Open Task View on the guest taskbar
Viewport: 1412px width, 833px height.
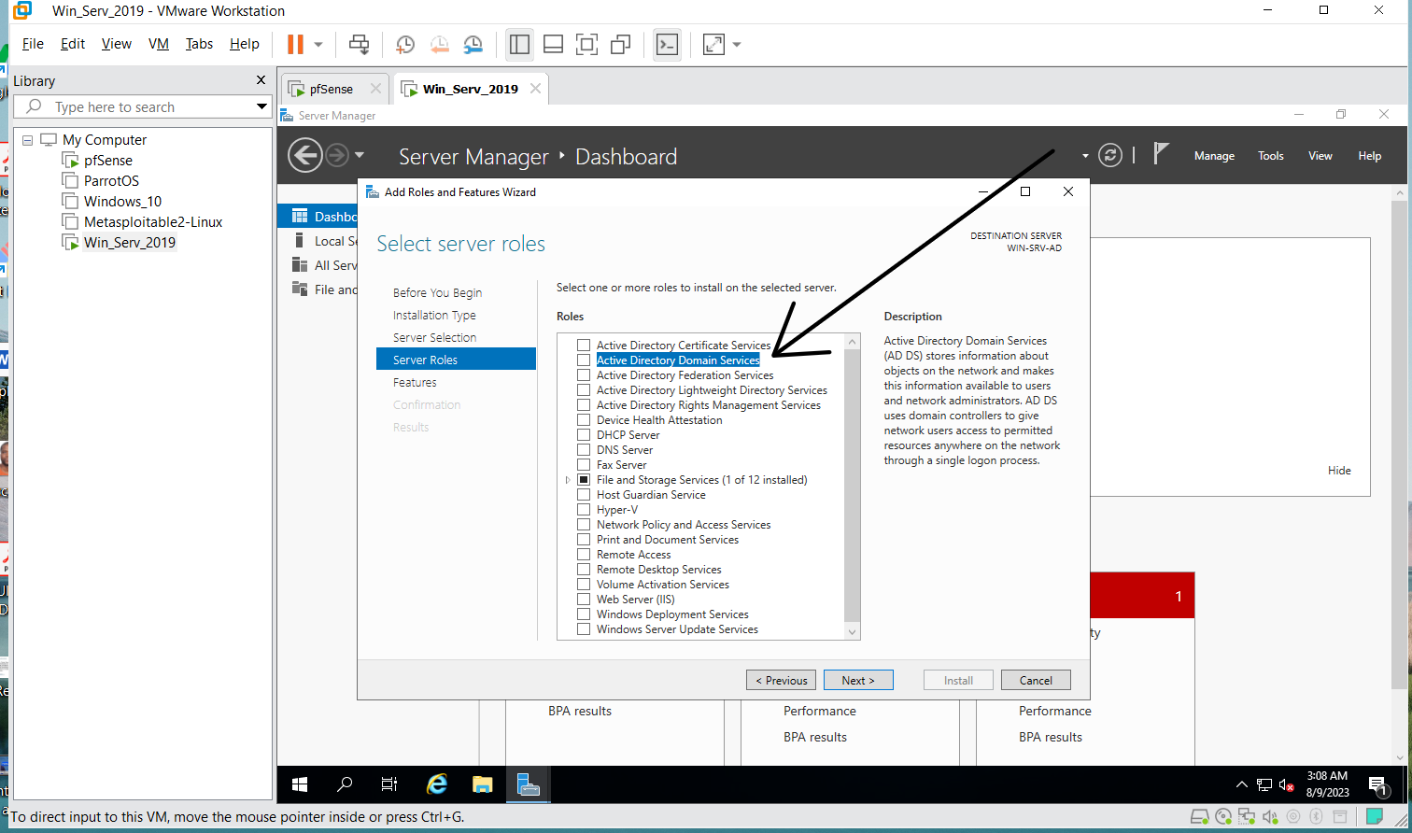(389, 784)
